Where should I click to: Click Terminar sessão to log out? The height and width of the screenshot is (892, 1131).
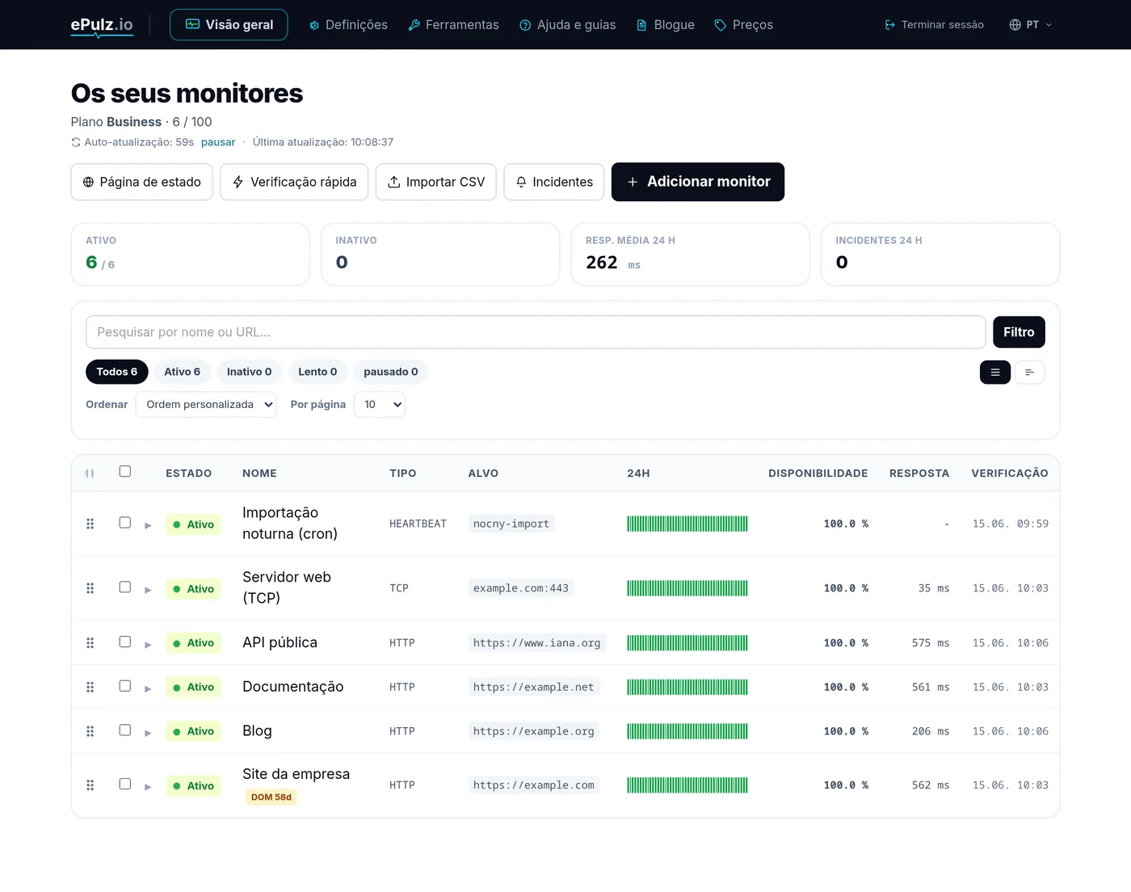pos(934,25)
